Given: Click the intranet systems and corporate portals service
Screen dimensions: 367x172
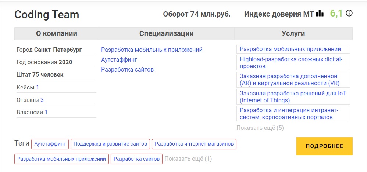Looking at the screenshot, I should coord(289,114).
